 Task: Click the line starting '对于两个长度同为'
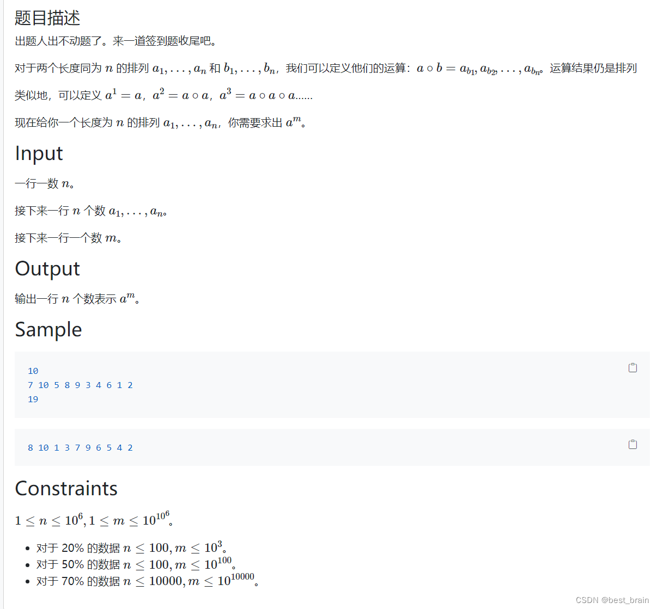click(x=326, y=69)
